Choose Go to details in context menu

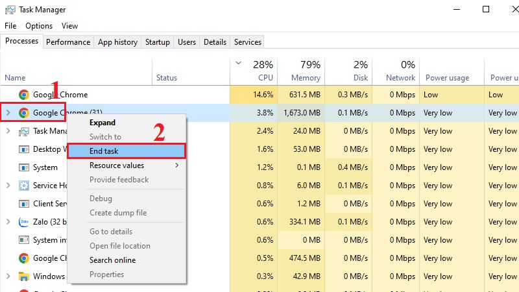(127, 232)
